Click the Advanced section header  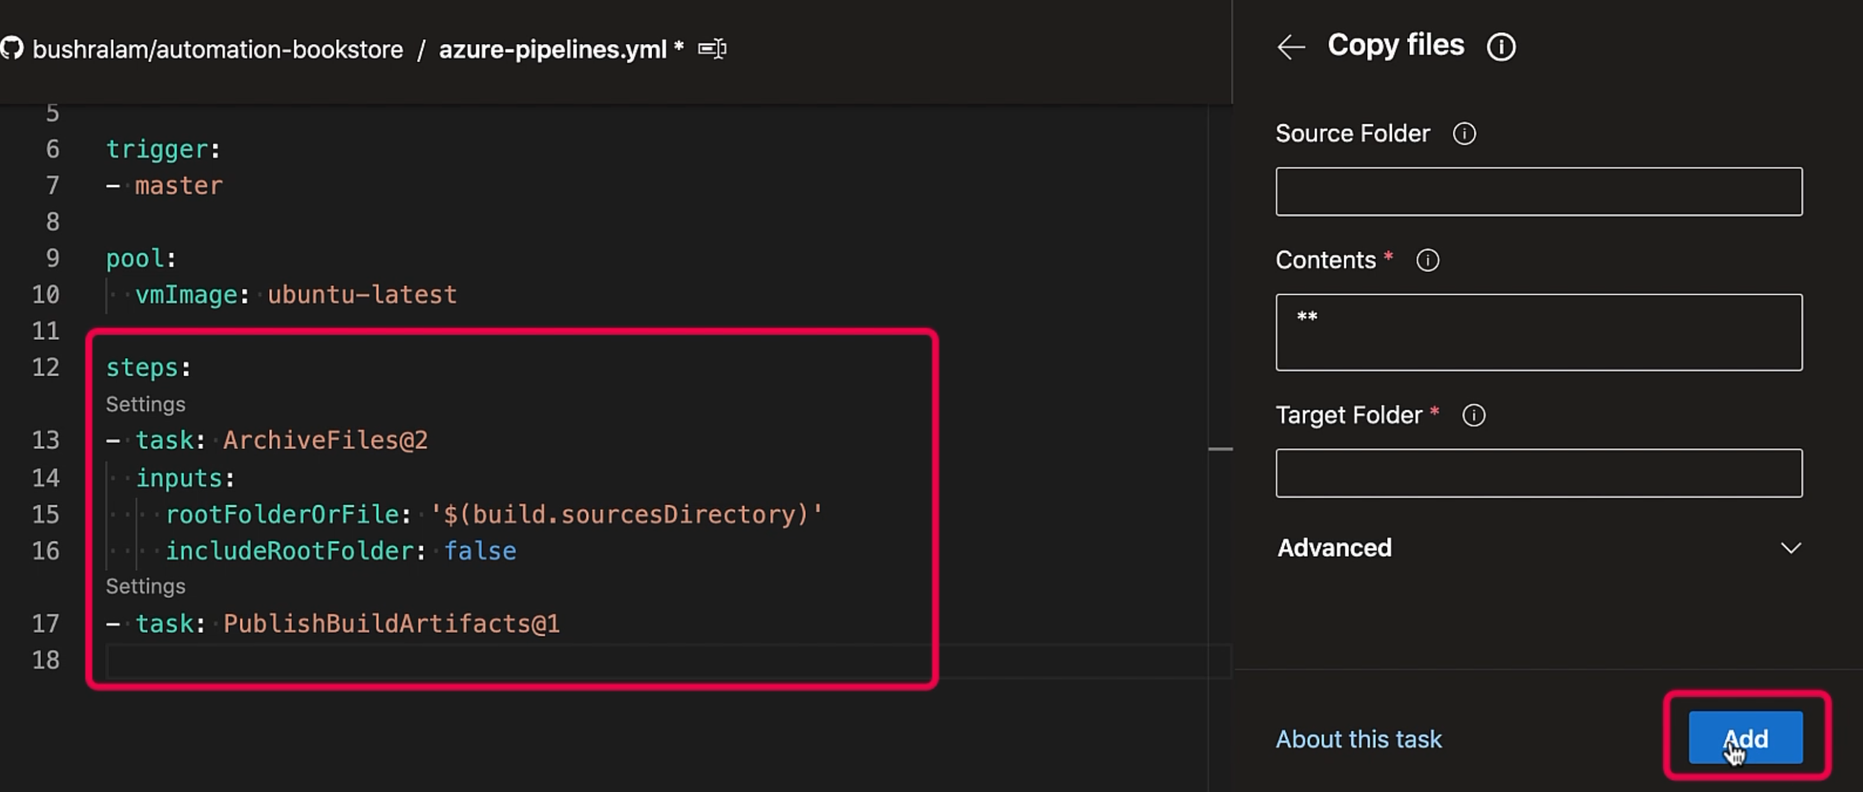click(1335, 548)
